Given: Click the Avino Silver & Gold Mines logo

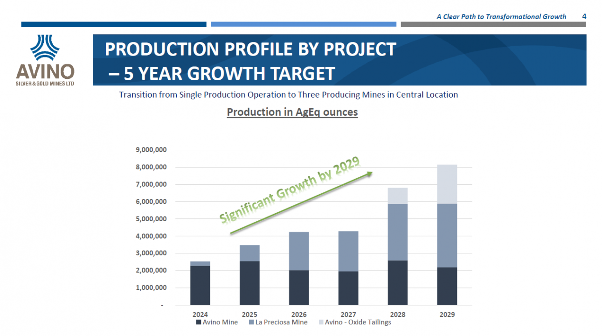Looking at the screenshot, I should (45, 61).
